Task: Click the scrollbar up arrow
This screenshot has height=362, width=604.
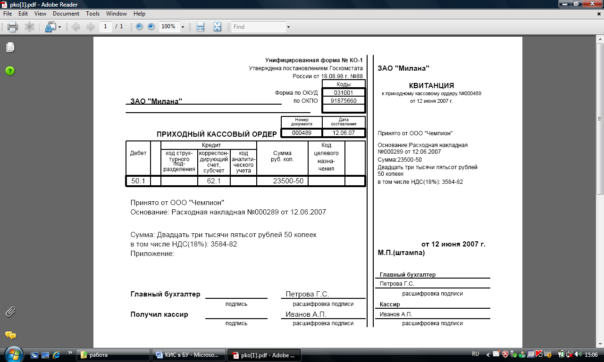Action: point(600,40)
